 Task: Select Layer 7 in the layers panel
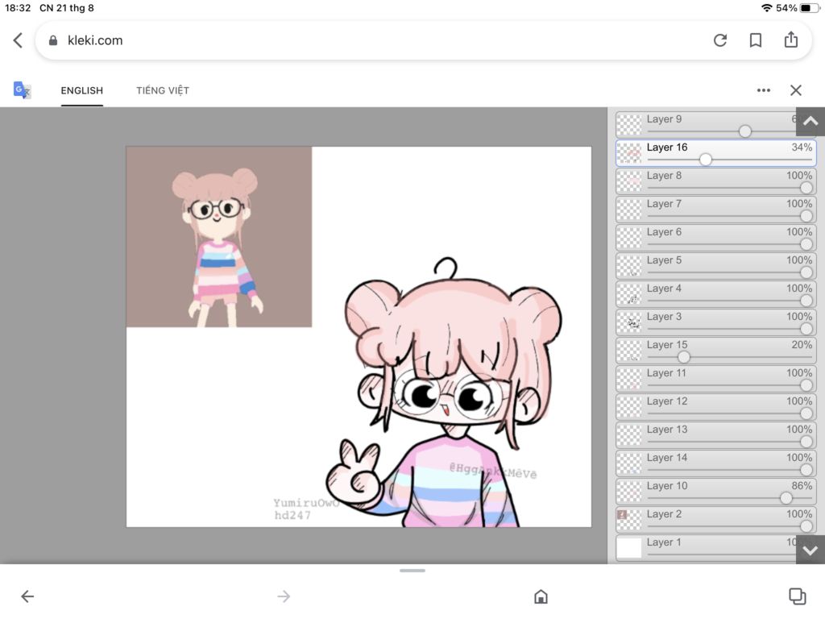[715, 209]
